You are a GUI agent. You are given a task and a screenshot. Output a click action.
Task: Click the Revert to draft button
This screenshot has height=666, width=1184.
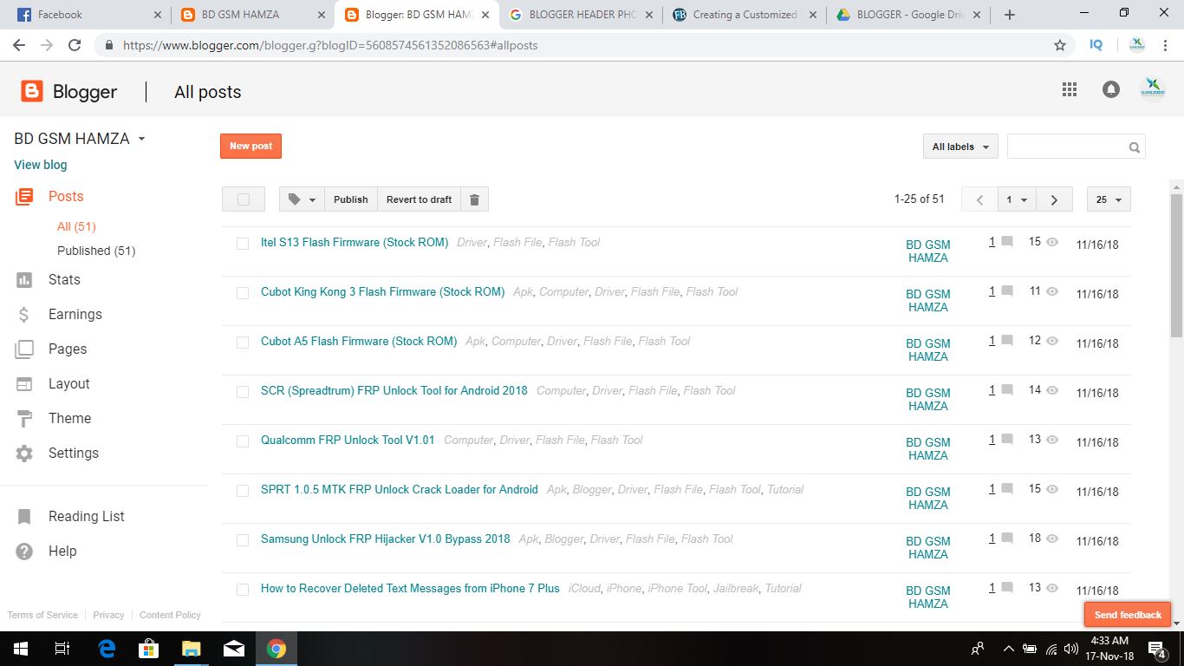419,199
